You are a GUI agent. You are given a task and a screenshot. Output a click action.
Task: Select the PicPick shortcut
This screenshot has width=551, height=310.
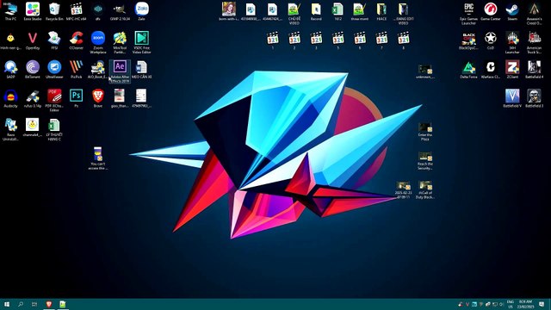(x=76, y=70)
